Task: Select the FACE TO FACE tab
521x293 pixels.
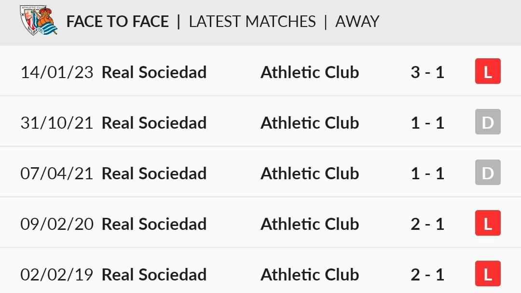Action: (118, 22)
